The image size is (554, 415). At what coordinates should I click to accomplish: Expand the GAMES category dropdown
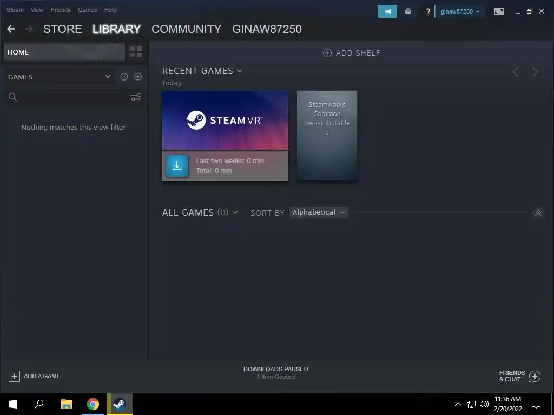click(60, 77)
